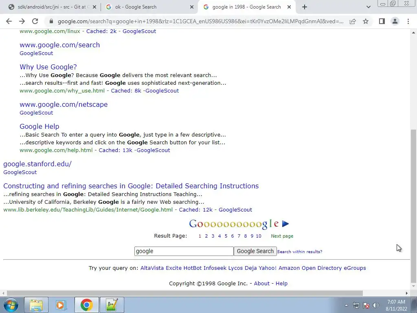Click the blue next arrow beside Google logo

coord(285,224)
